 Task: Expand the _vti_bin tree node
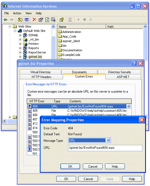click(20, 39)
